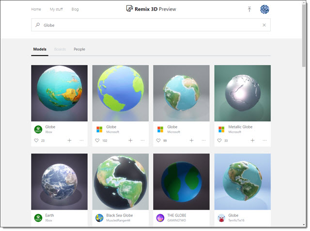The width and height of the screenshot is (310, 231).
Task: Like the Metallic Globe model
Action: [x=219, y=140]
